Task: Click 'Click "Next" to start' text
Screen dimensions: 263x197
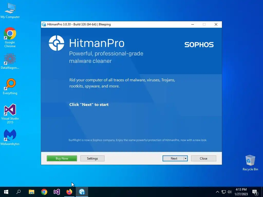Action: tap(89, 105)
